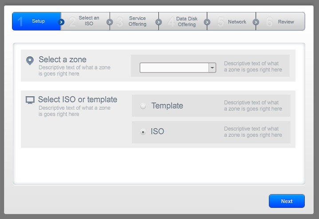This screenshot has width=319, height=219.
Task: Select the Template radio button
Action: 143,106
